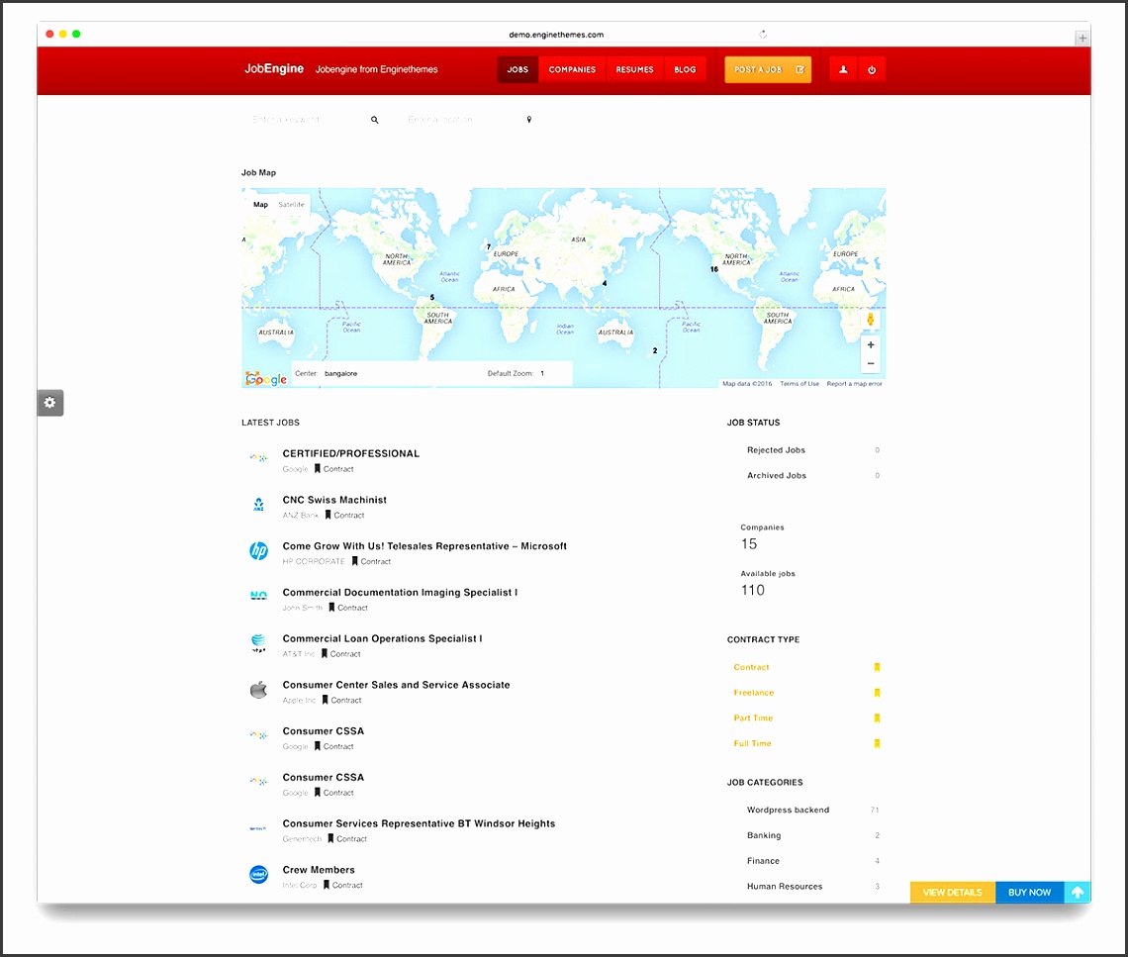Click the scroll-to-top arrow icon
Image resolution: width=1128 pixels, height=957 pixels.
tap(1078, 892)
